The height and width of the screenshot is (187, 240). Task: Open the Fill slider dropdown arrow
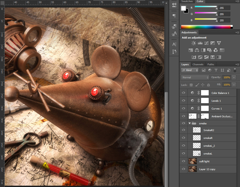point(234,85)
